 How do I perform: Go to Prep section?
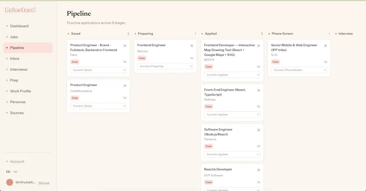point(28,80)
